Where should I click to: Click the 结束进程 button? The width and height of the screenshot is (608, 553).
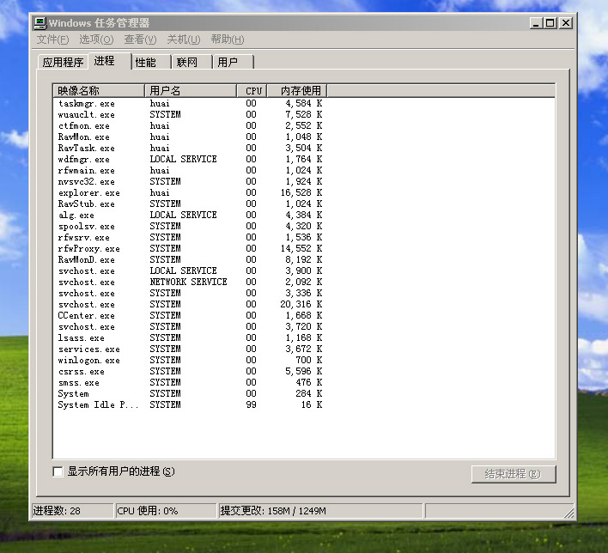point(514,474)
